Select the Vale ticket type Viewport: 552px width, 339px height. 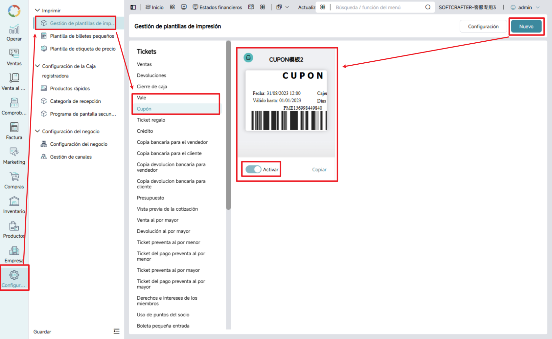[x=142, y=97]
